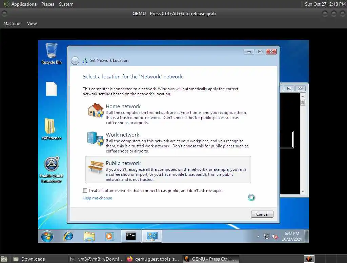
Task: Click the show desktop icon in the bottom panel
Action: tap(4, 259)
